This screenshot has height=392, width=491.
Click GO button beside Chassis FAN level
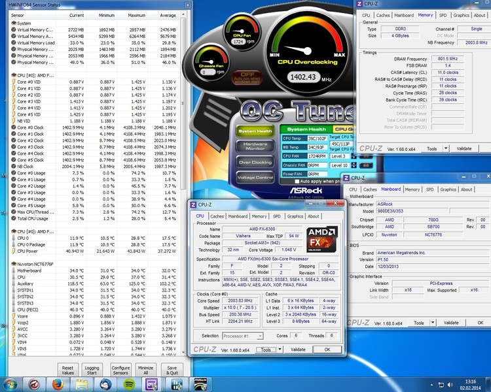(366, 165)
